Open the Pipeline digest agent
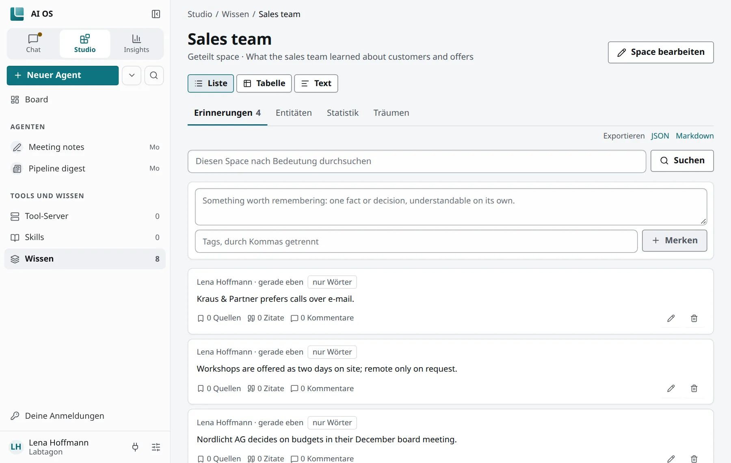Viewport: 731px width, 463px height. (x=85, y=169)
